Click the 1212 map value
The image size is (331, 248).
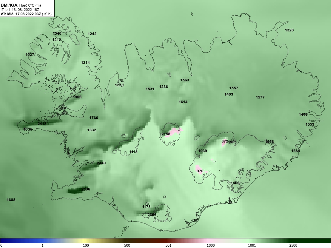pyautogui.click(x=57, y=40)
